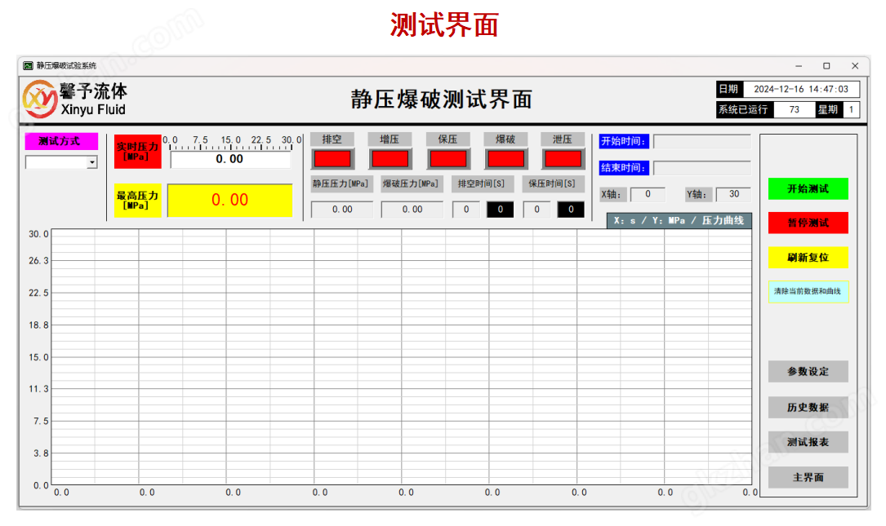Click the 测试方式 magenta label
Viewport: 886px width, 526px height.
click(61, 141)
